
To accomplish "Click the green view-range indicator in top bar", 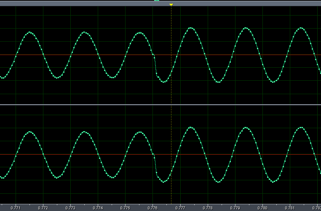I will pos(157,1).
